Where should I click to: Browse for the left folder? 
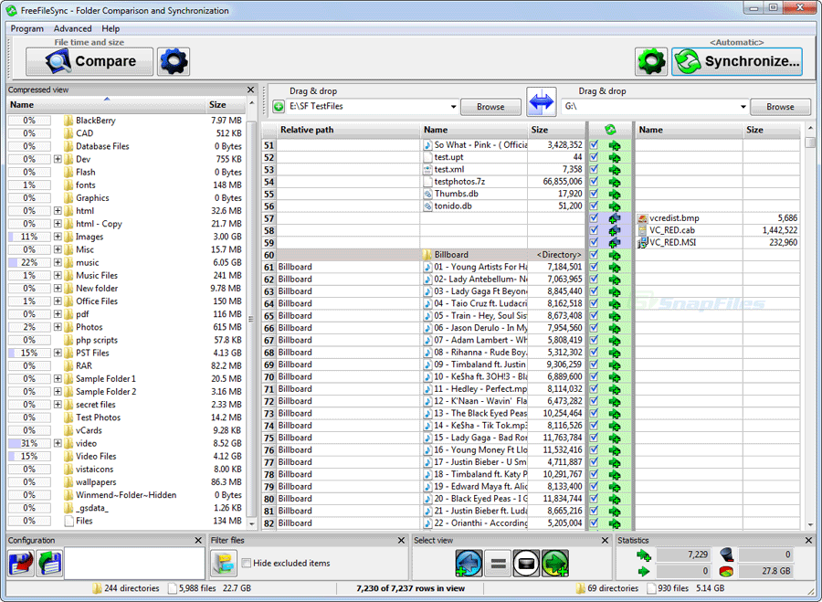click(490, 107)
